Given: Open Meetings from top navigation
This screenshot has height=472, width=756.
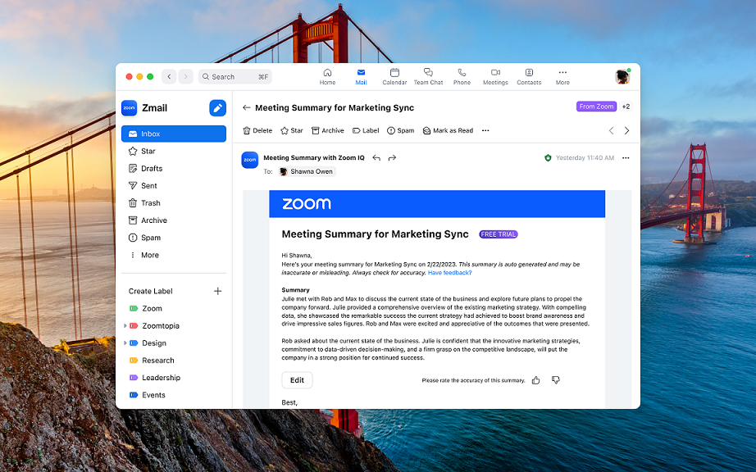Looking at the screenshot, I should (495, 76).
